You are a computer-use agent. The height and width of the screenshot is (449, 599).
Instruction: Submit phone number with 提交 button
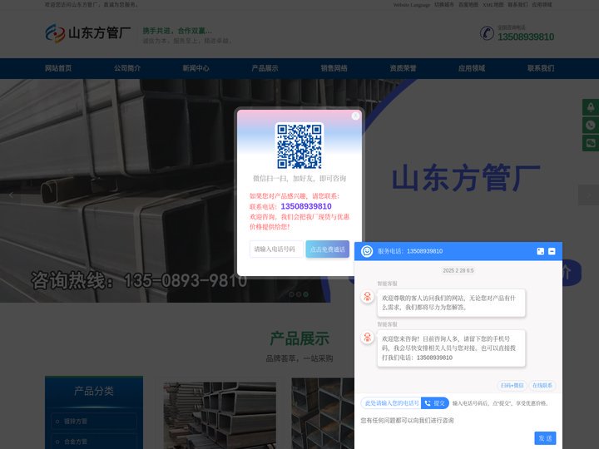point(435,403)
